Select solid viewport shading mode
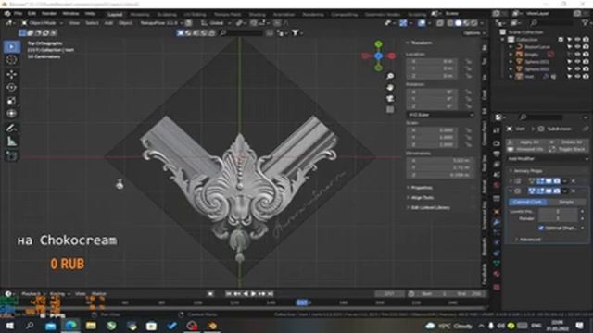Viewport: 593px width, 333px height. (458, 23)
